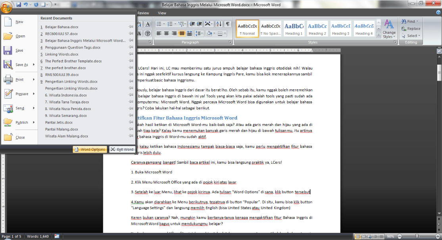
Task: Click the Align Text Left icon
Action: point(159,33)
